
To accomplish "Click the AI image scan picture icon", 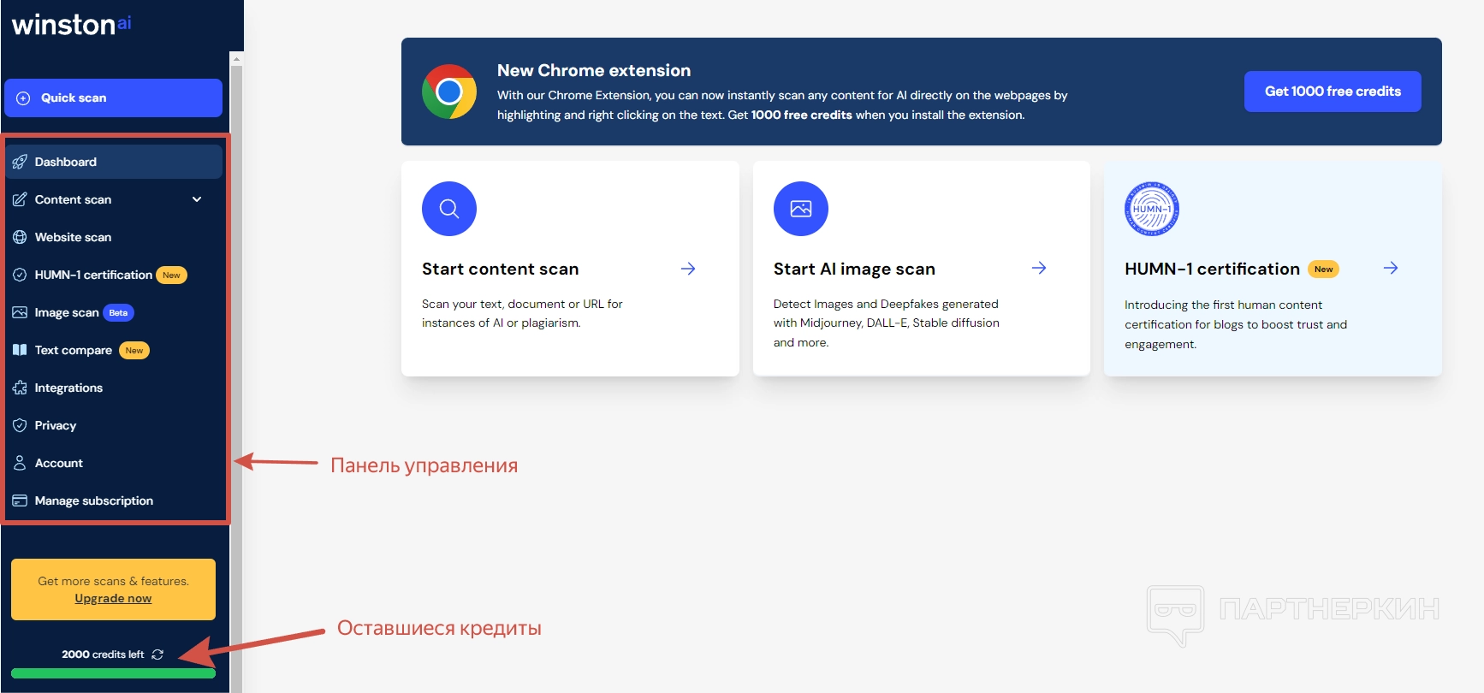I will click(800, 209).
